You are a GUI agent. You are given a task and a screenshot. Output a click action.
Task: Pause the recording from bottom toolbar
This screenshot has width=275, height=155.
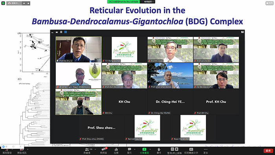(x=172, y=149)
